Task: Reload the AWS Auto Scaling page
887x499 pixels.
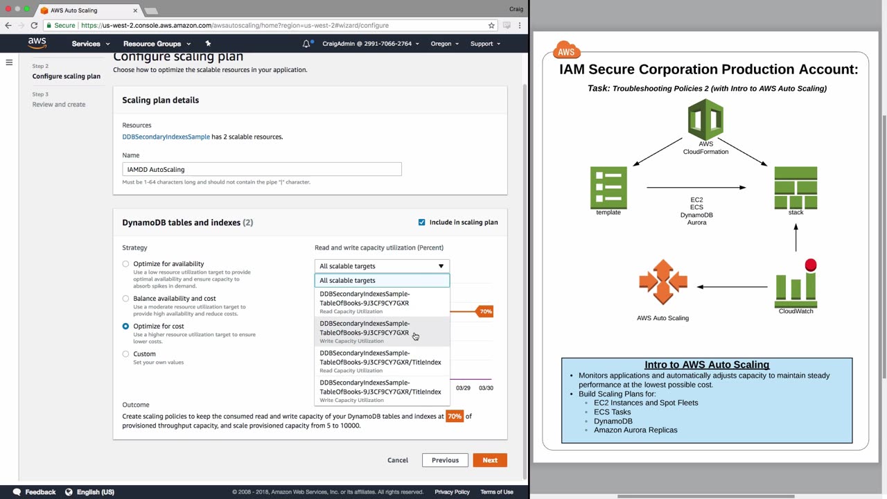Action: [34, 26]
